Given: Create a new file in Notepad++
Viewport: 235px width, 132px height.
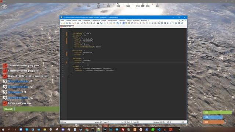Looking at the screenshot, I should 62,23.
